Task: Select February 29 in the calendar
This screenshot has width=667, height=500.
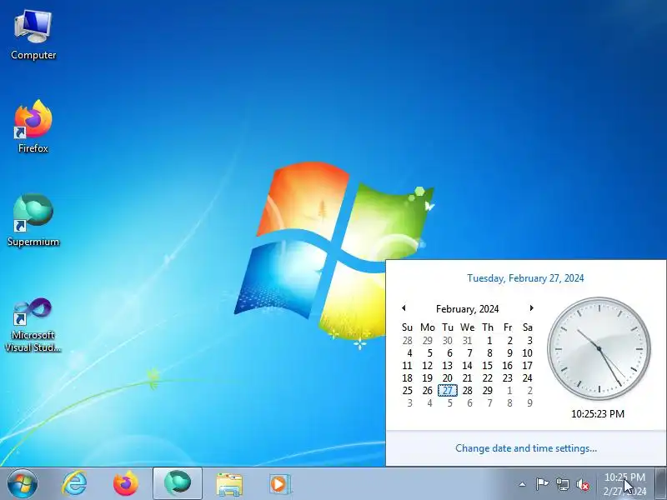Action: [x=488, y=390]
